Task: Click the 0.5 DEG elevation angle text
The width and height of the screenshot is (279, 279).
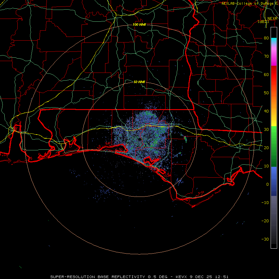Action: click(158, 277)
